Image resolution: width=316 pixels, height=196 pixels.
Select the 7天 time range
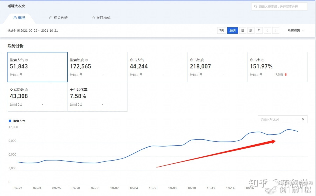click(x=221, y=31)
